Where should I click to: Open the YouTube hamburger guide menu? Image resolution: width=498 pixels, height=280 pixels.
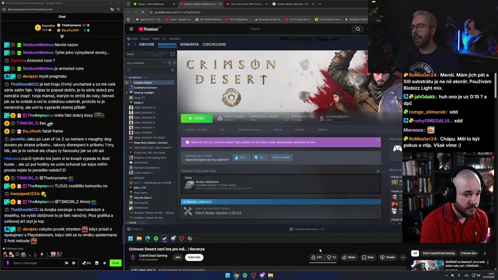pos(131,29)
